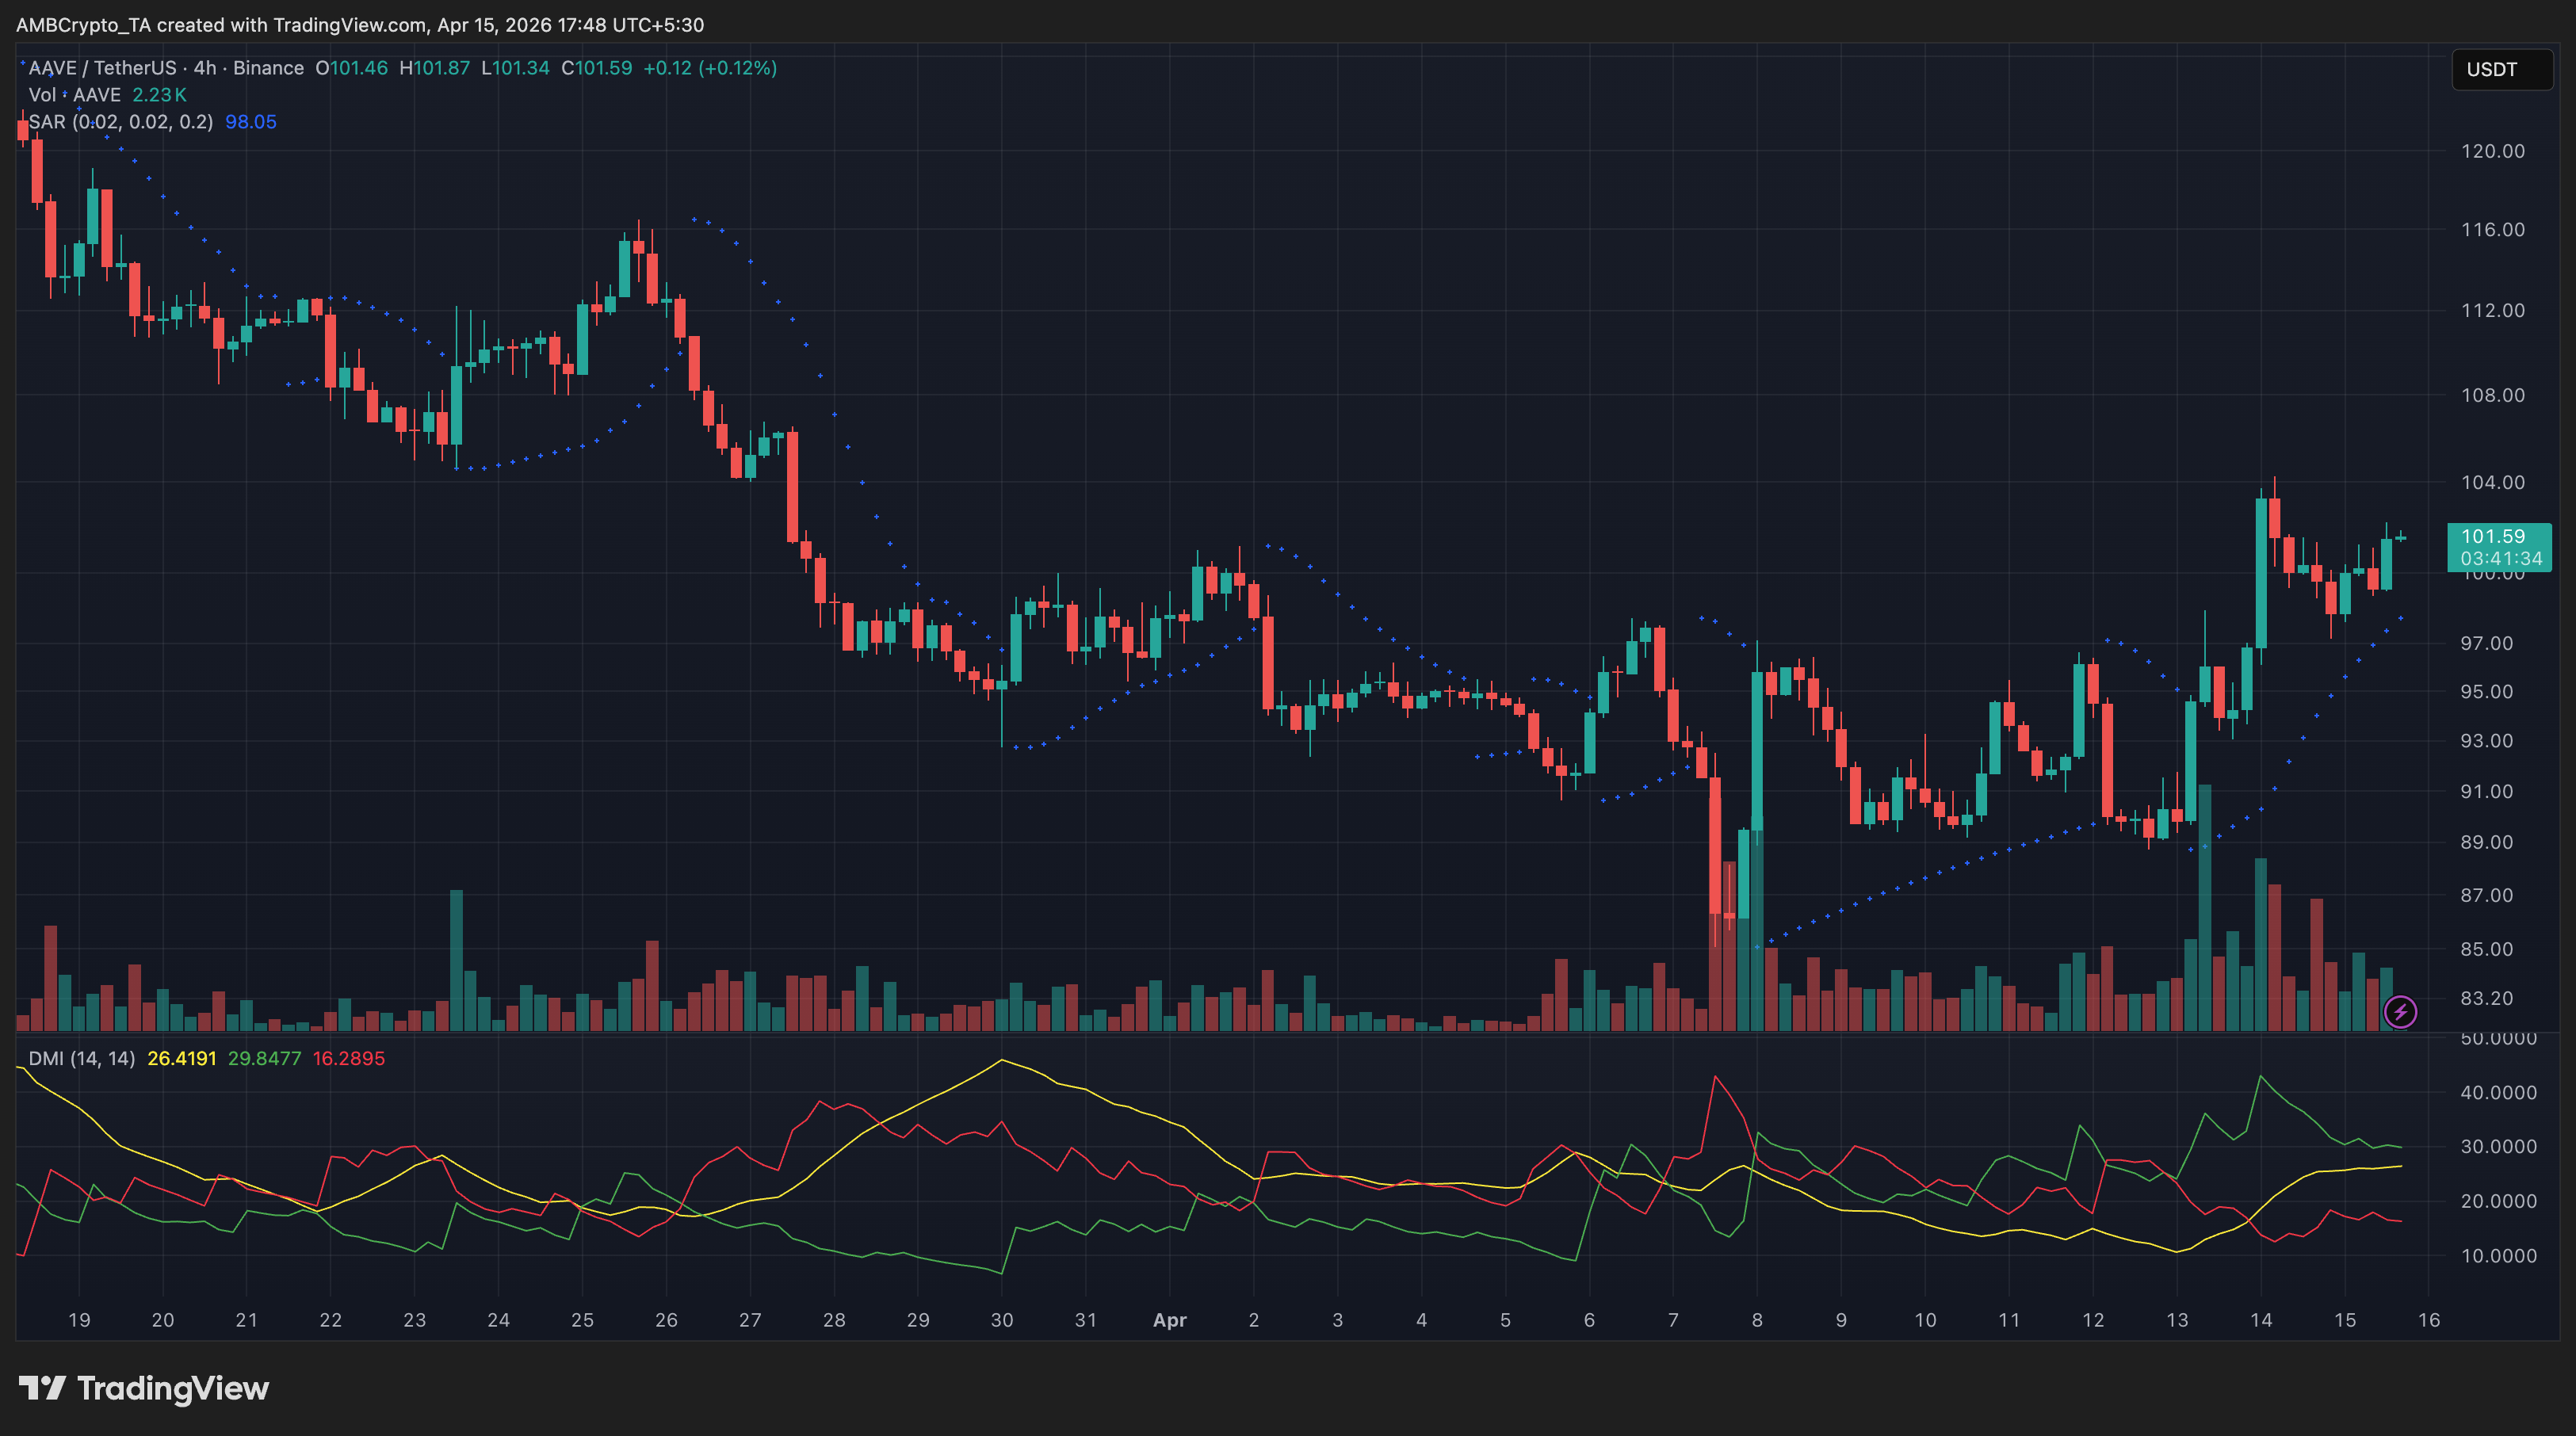The image size is (2576, 1436).
Task: Click the SAR value 98.05
Action: click(250, 122)
